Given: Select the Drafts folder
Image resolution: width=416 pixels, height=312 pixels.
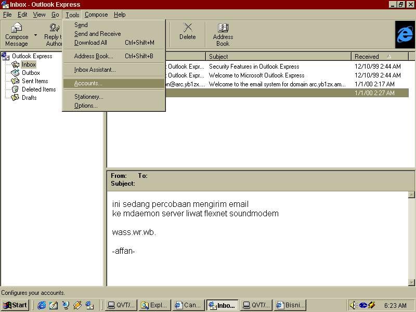Looking at the screenshot, I should point(29,98).
